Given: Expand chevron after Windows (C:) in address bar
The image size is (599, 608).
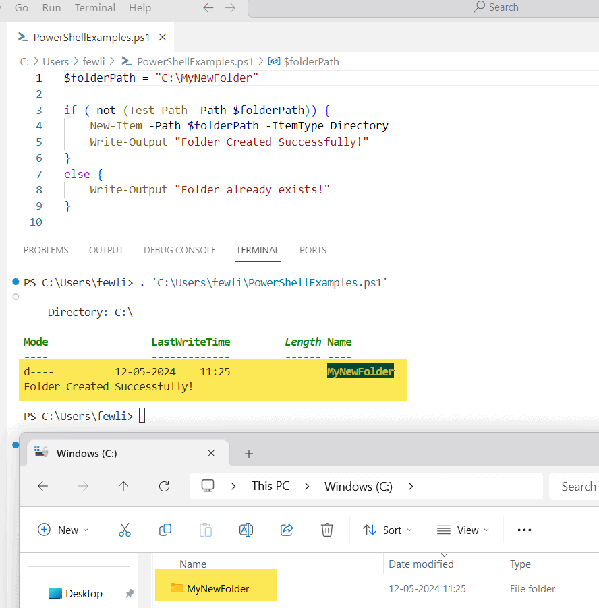Looking at the screenshot, I should click(411, 486).
